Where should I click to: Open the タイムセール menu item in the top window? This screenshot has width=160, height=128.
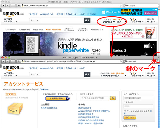(71, 14)
